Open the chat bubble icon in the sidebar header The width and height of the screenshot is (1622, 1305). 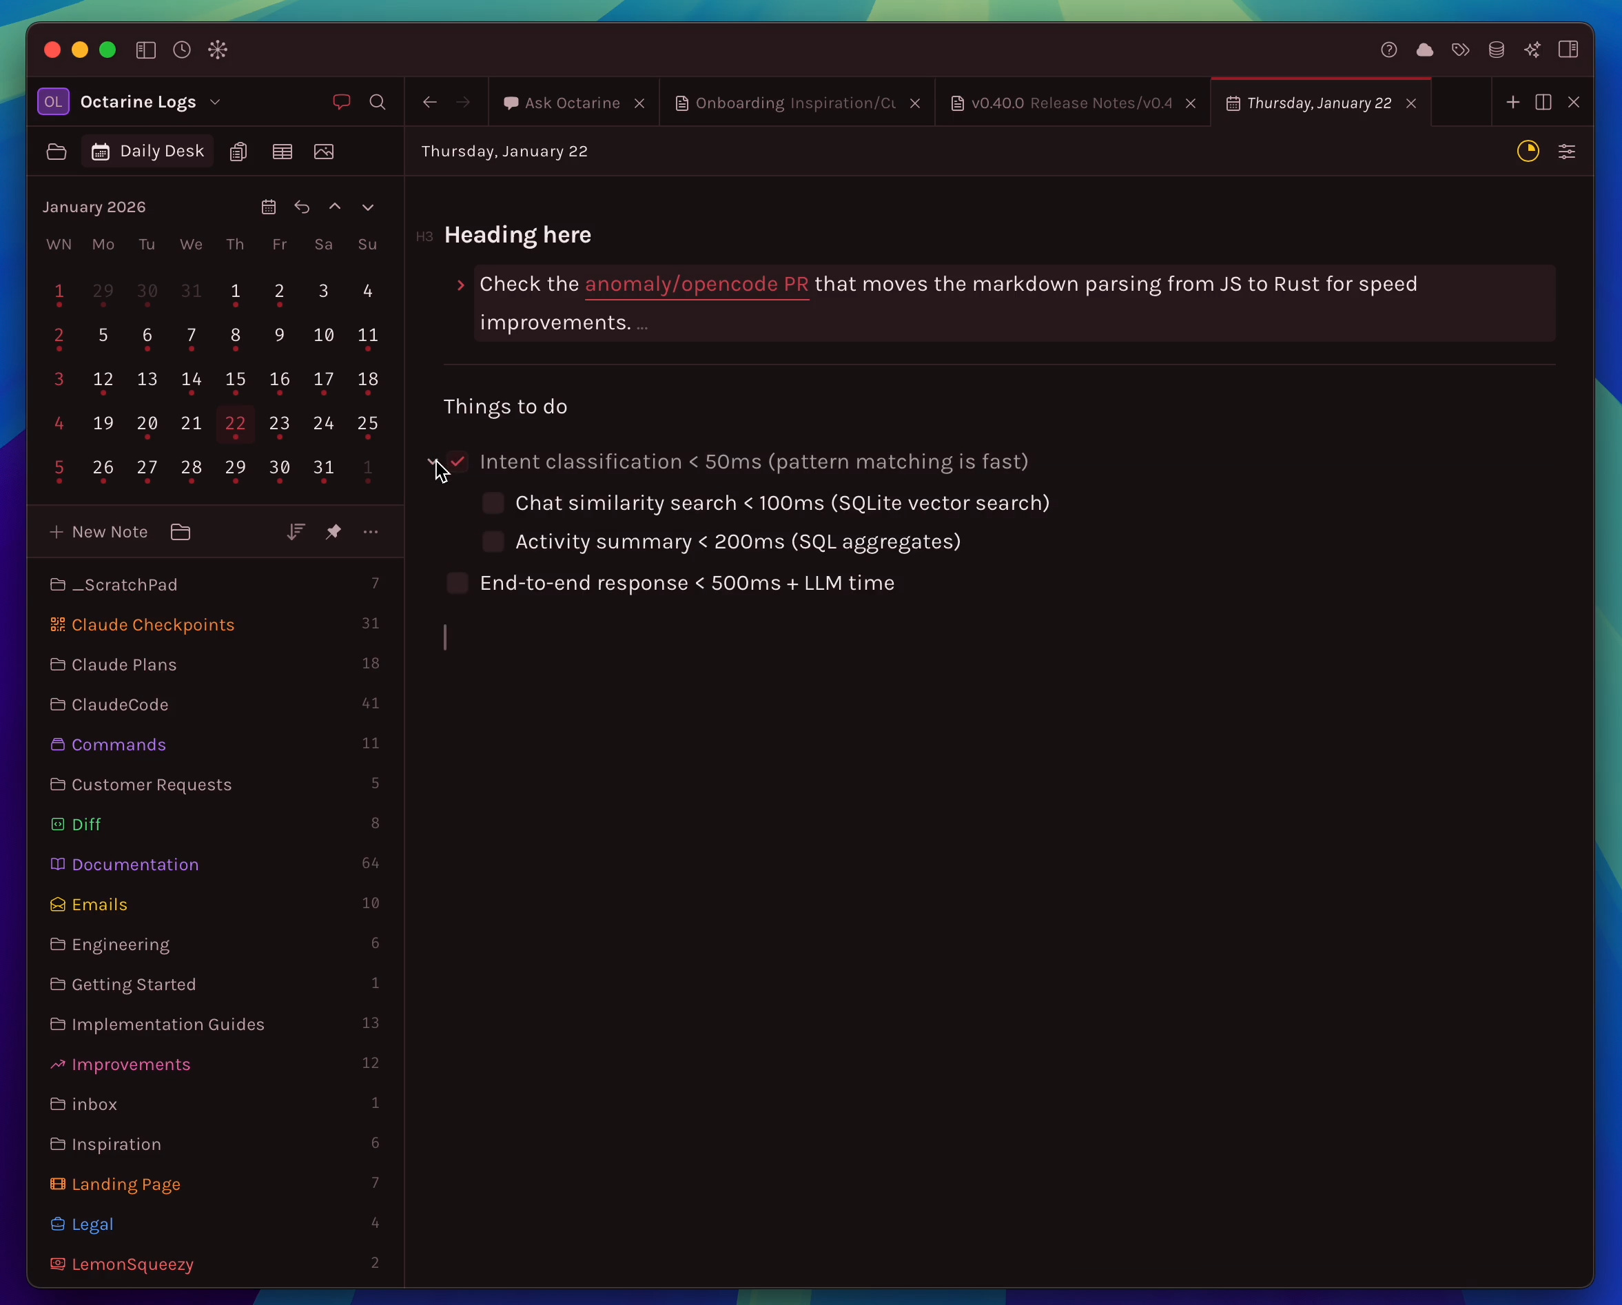341,101
